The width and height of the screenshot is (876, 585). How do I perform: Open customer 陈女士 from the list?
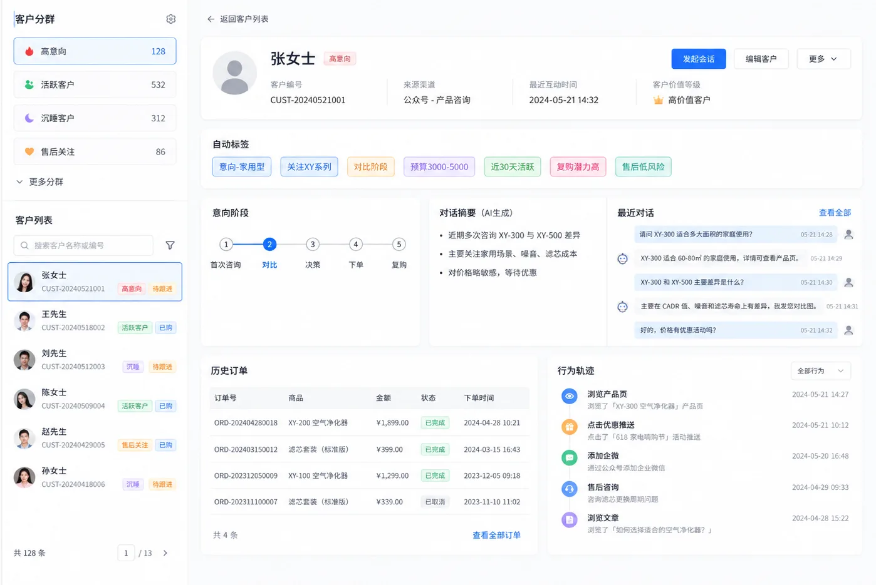pos(95,399)
